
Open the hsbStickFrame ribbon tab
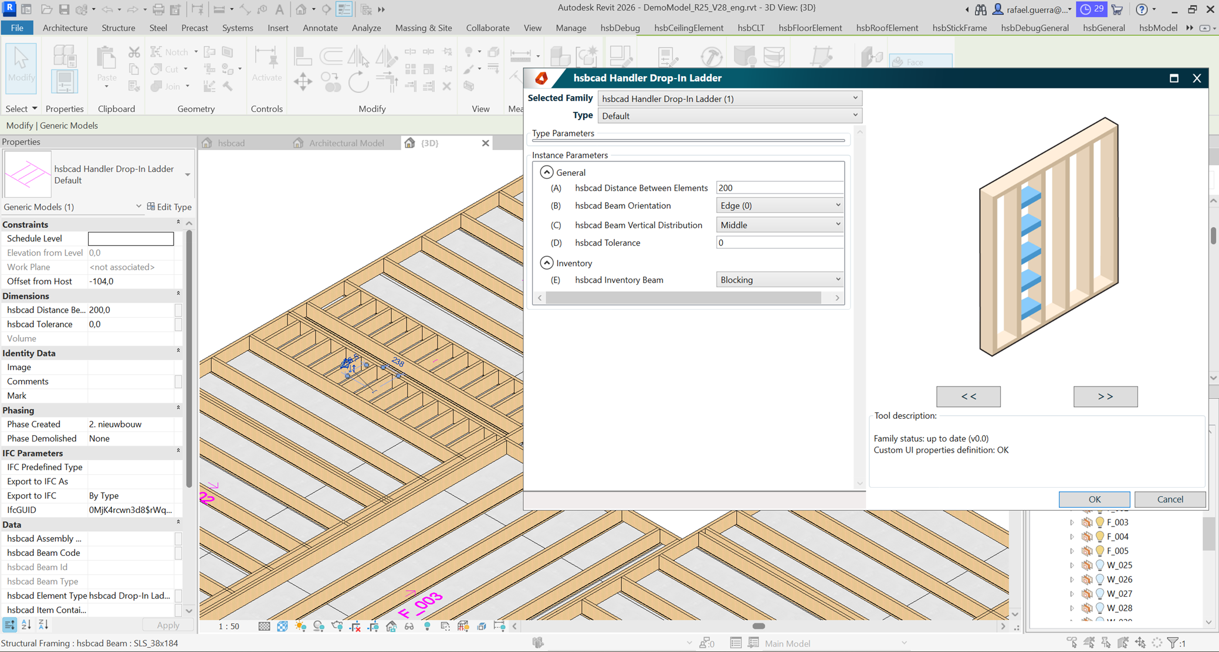[x=959, y=28]
